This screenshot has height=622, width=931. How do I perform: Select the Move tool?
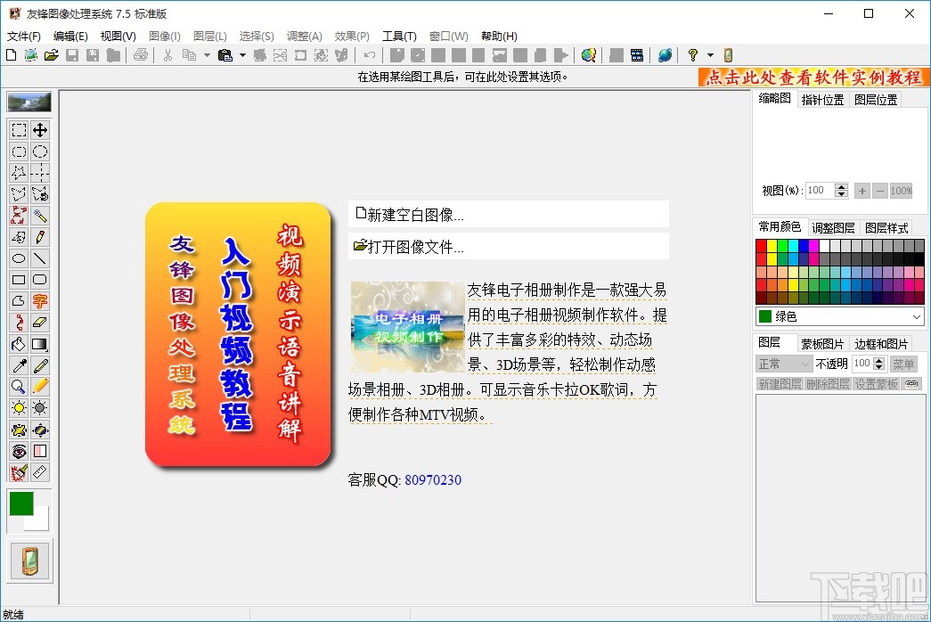40,130
